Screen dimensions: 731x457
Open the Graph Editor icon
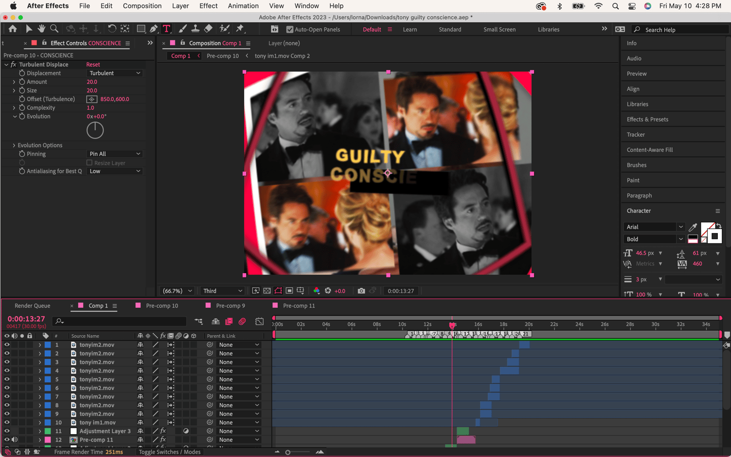[260, 321]
